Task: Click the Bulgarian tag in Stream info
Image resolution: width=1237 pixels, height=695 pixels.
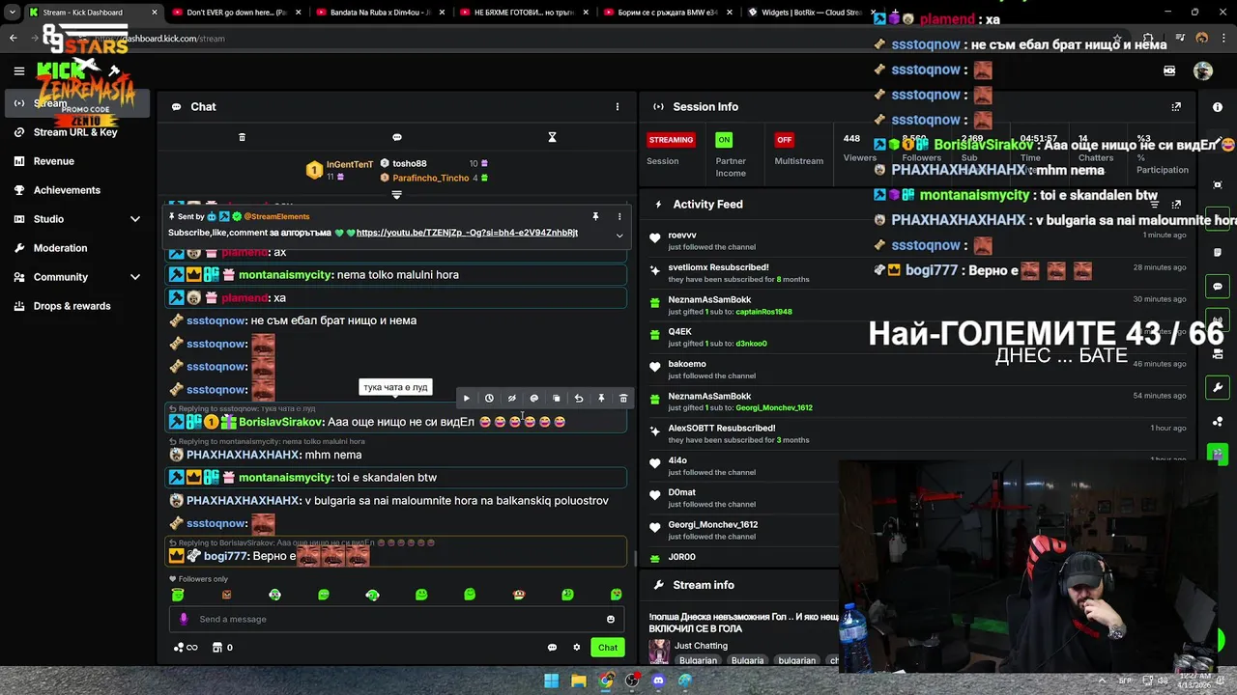Action: coord(698,661)
